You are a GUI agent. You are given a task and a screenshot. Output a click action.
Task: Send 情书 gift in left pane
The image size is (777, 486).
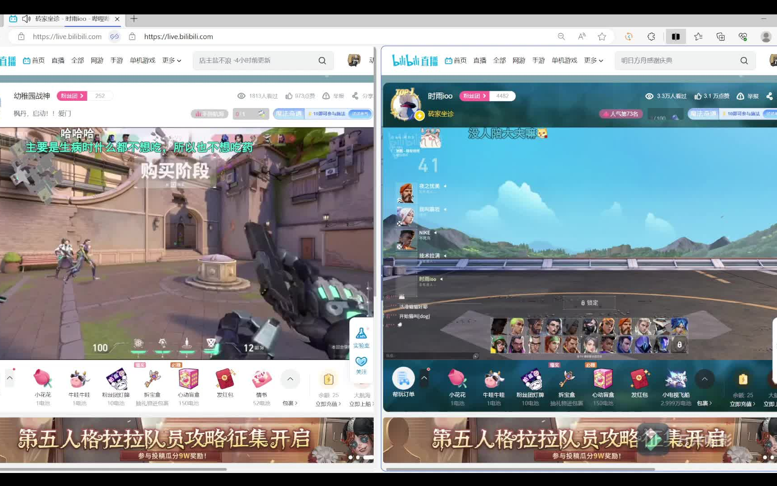[x=261, y=386]
